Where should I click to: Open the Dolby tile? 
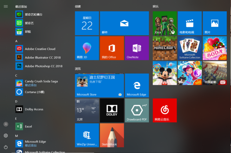tap(112, 110)
